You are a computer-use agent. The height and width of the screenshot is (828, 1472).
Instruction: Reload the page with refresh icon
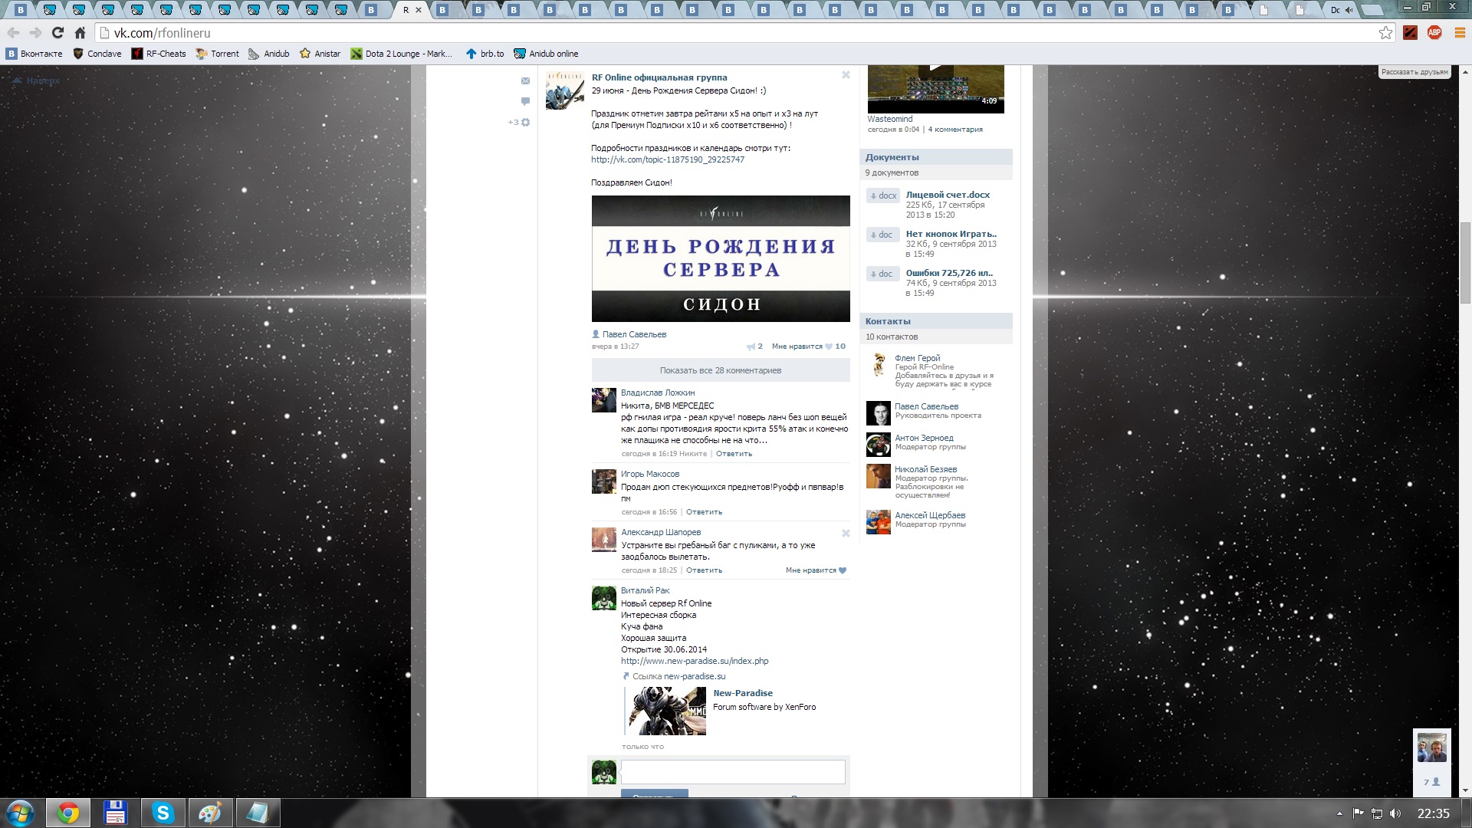58,33
